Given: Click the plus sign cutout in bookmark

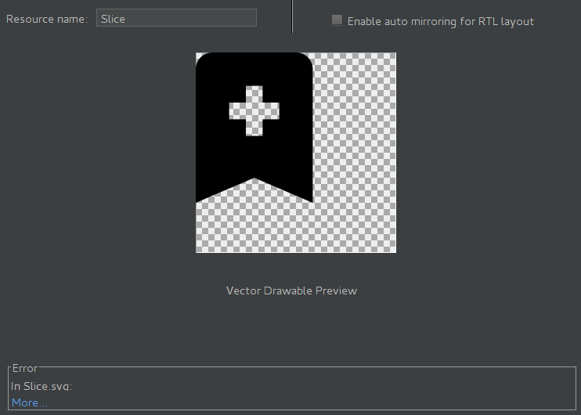Looking at the screenshot, I should (254, 111).
